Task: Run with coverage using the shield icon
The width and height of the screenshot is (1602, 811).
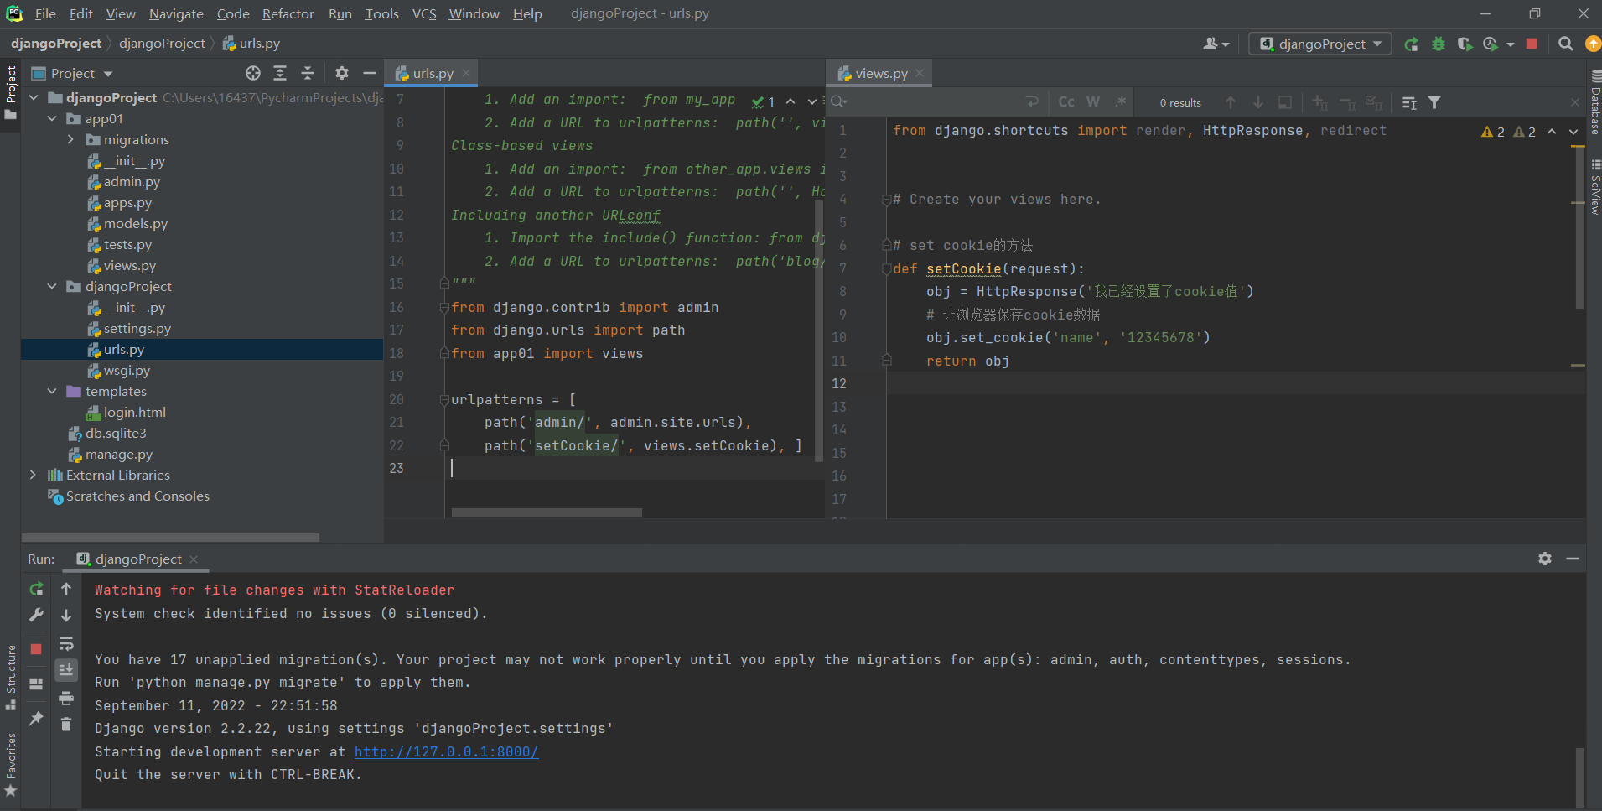Action: 1465,44
